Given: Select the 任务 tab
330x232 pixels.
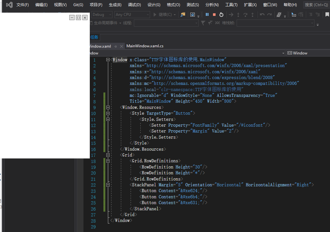Looking at the screenshot, I should pos(94,38).
